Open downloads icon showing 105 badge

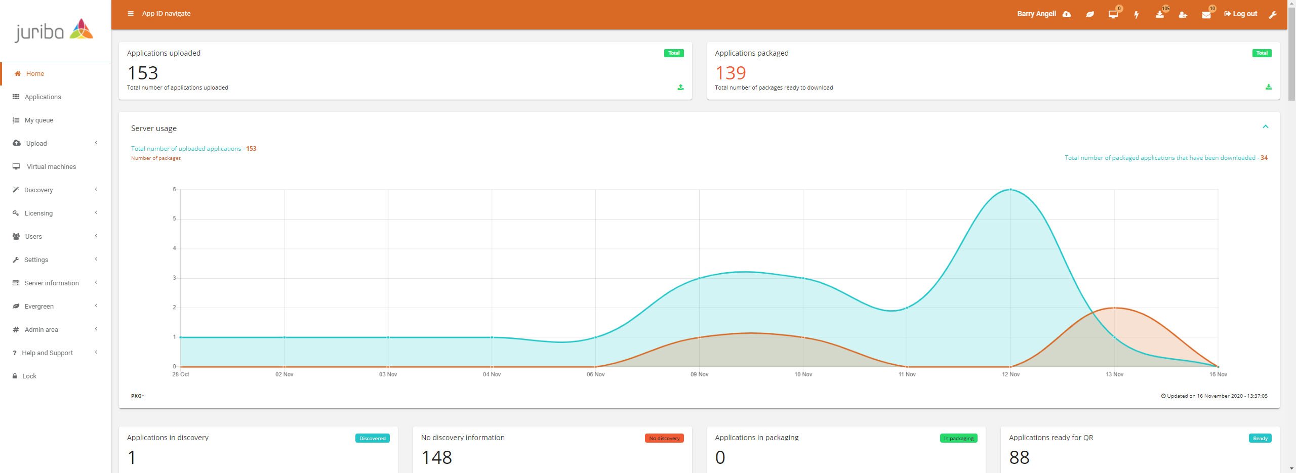(1160, 14)
